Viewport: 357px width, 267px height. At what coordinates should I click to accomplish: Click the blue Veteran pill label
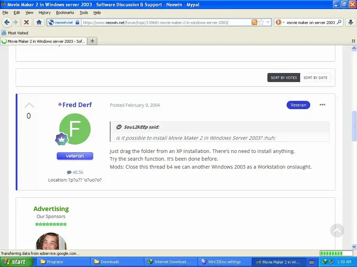(x=298, y=105)
